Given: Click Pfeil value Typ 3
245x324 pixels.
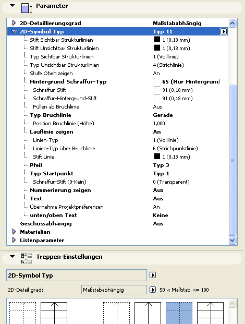Looking at the screenshot, I should click(161, 165).
